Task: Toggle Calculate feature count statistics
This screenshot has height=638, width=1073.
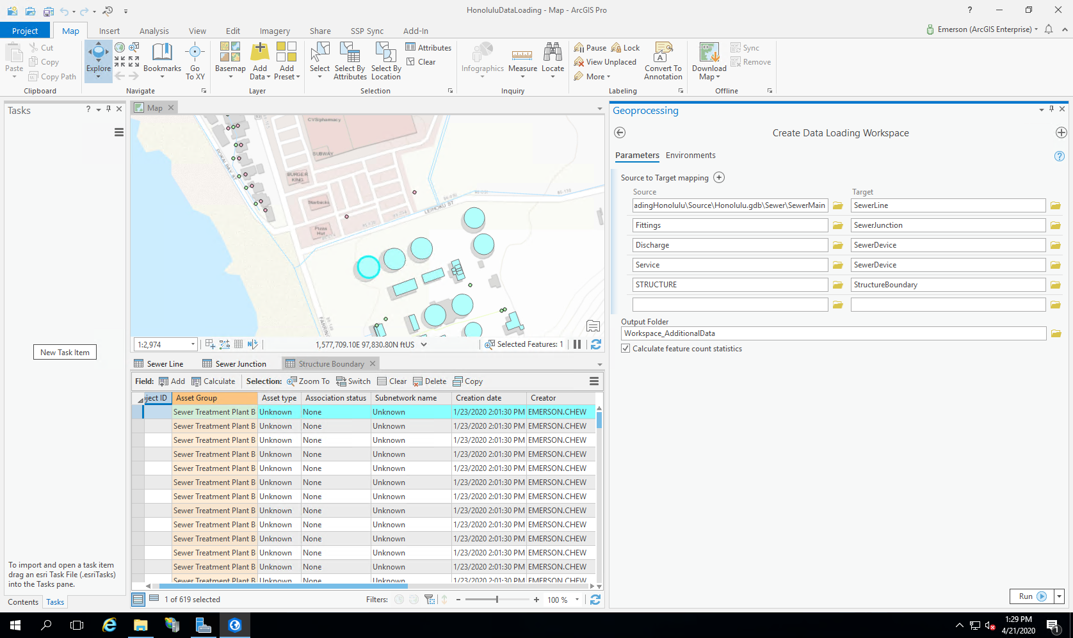Action: (625, 349)
